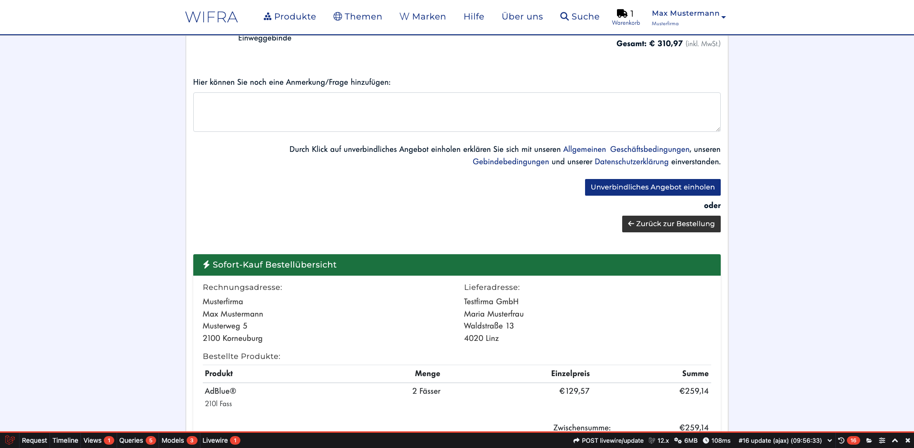Open the Themen menu
This screenshot has width=914, height=448.
click(x=358, y=17)
